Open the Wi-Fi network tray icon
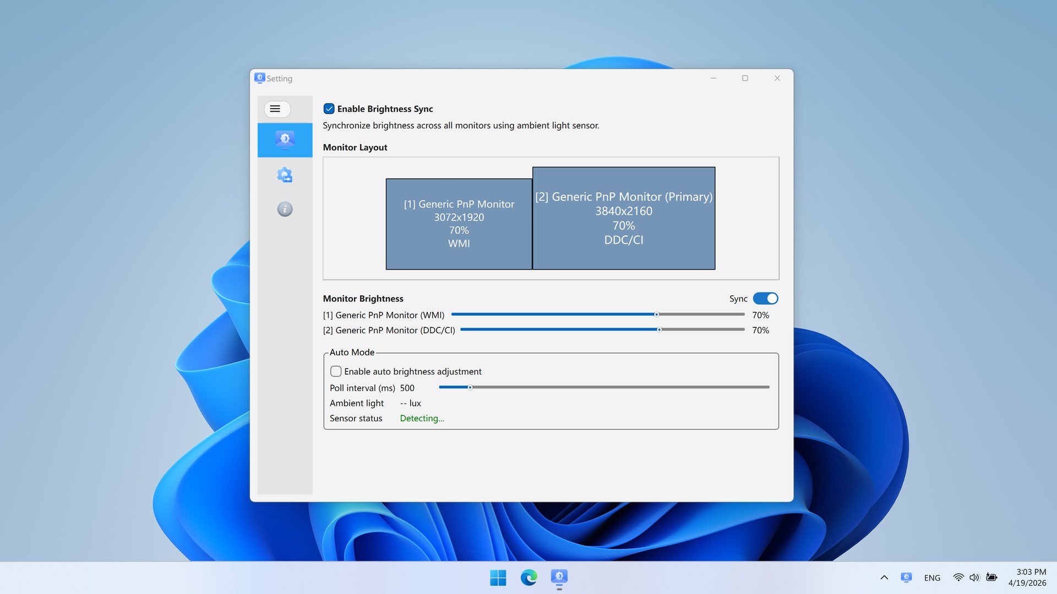The width and height of the screenshot is (1057, 594). tap(958, 577)
